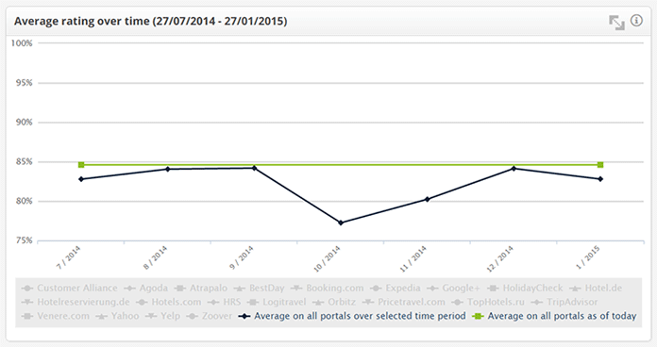
Task: Show TripAdvisor series in chart
Action: click(x=564, y=302)
